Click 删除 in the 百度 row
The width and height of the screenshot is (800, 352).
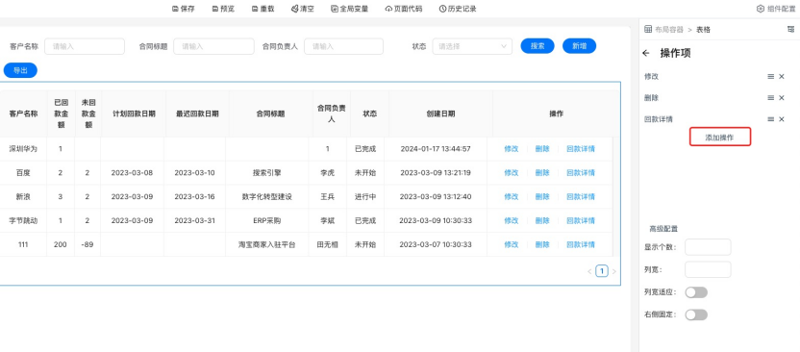point(542,173)
